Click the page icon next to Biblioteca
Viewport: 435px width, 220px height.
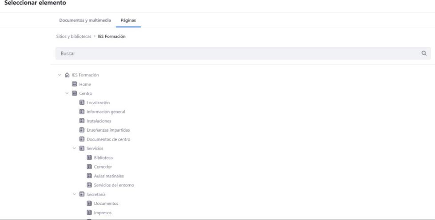[x=89, y=157]
